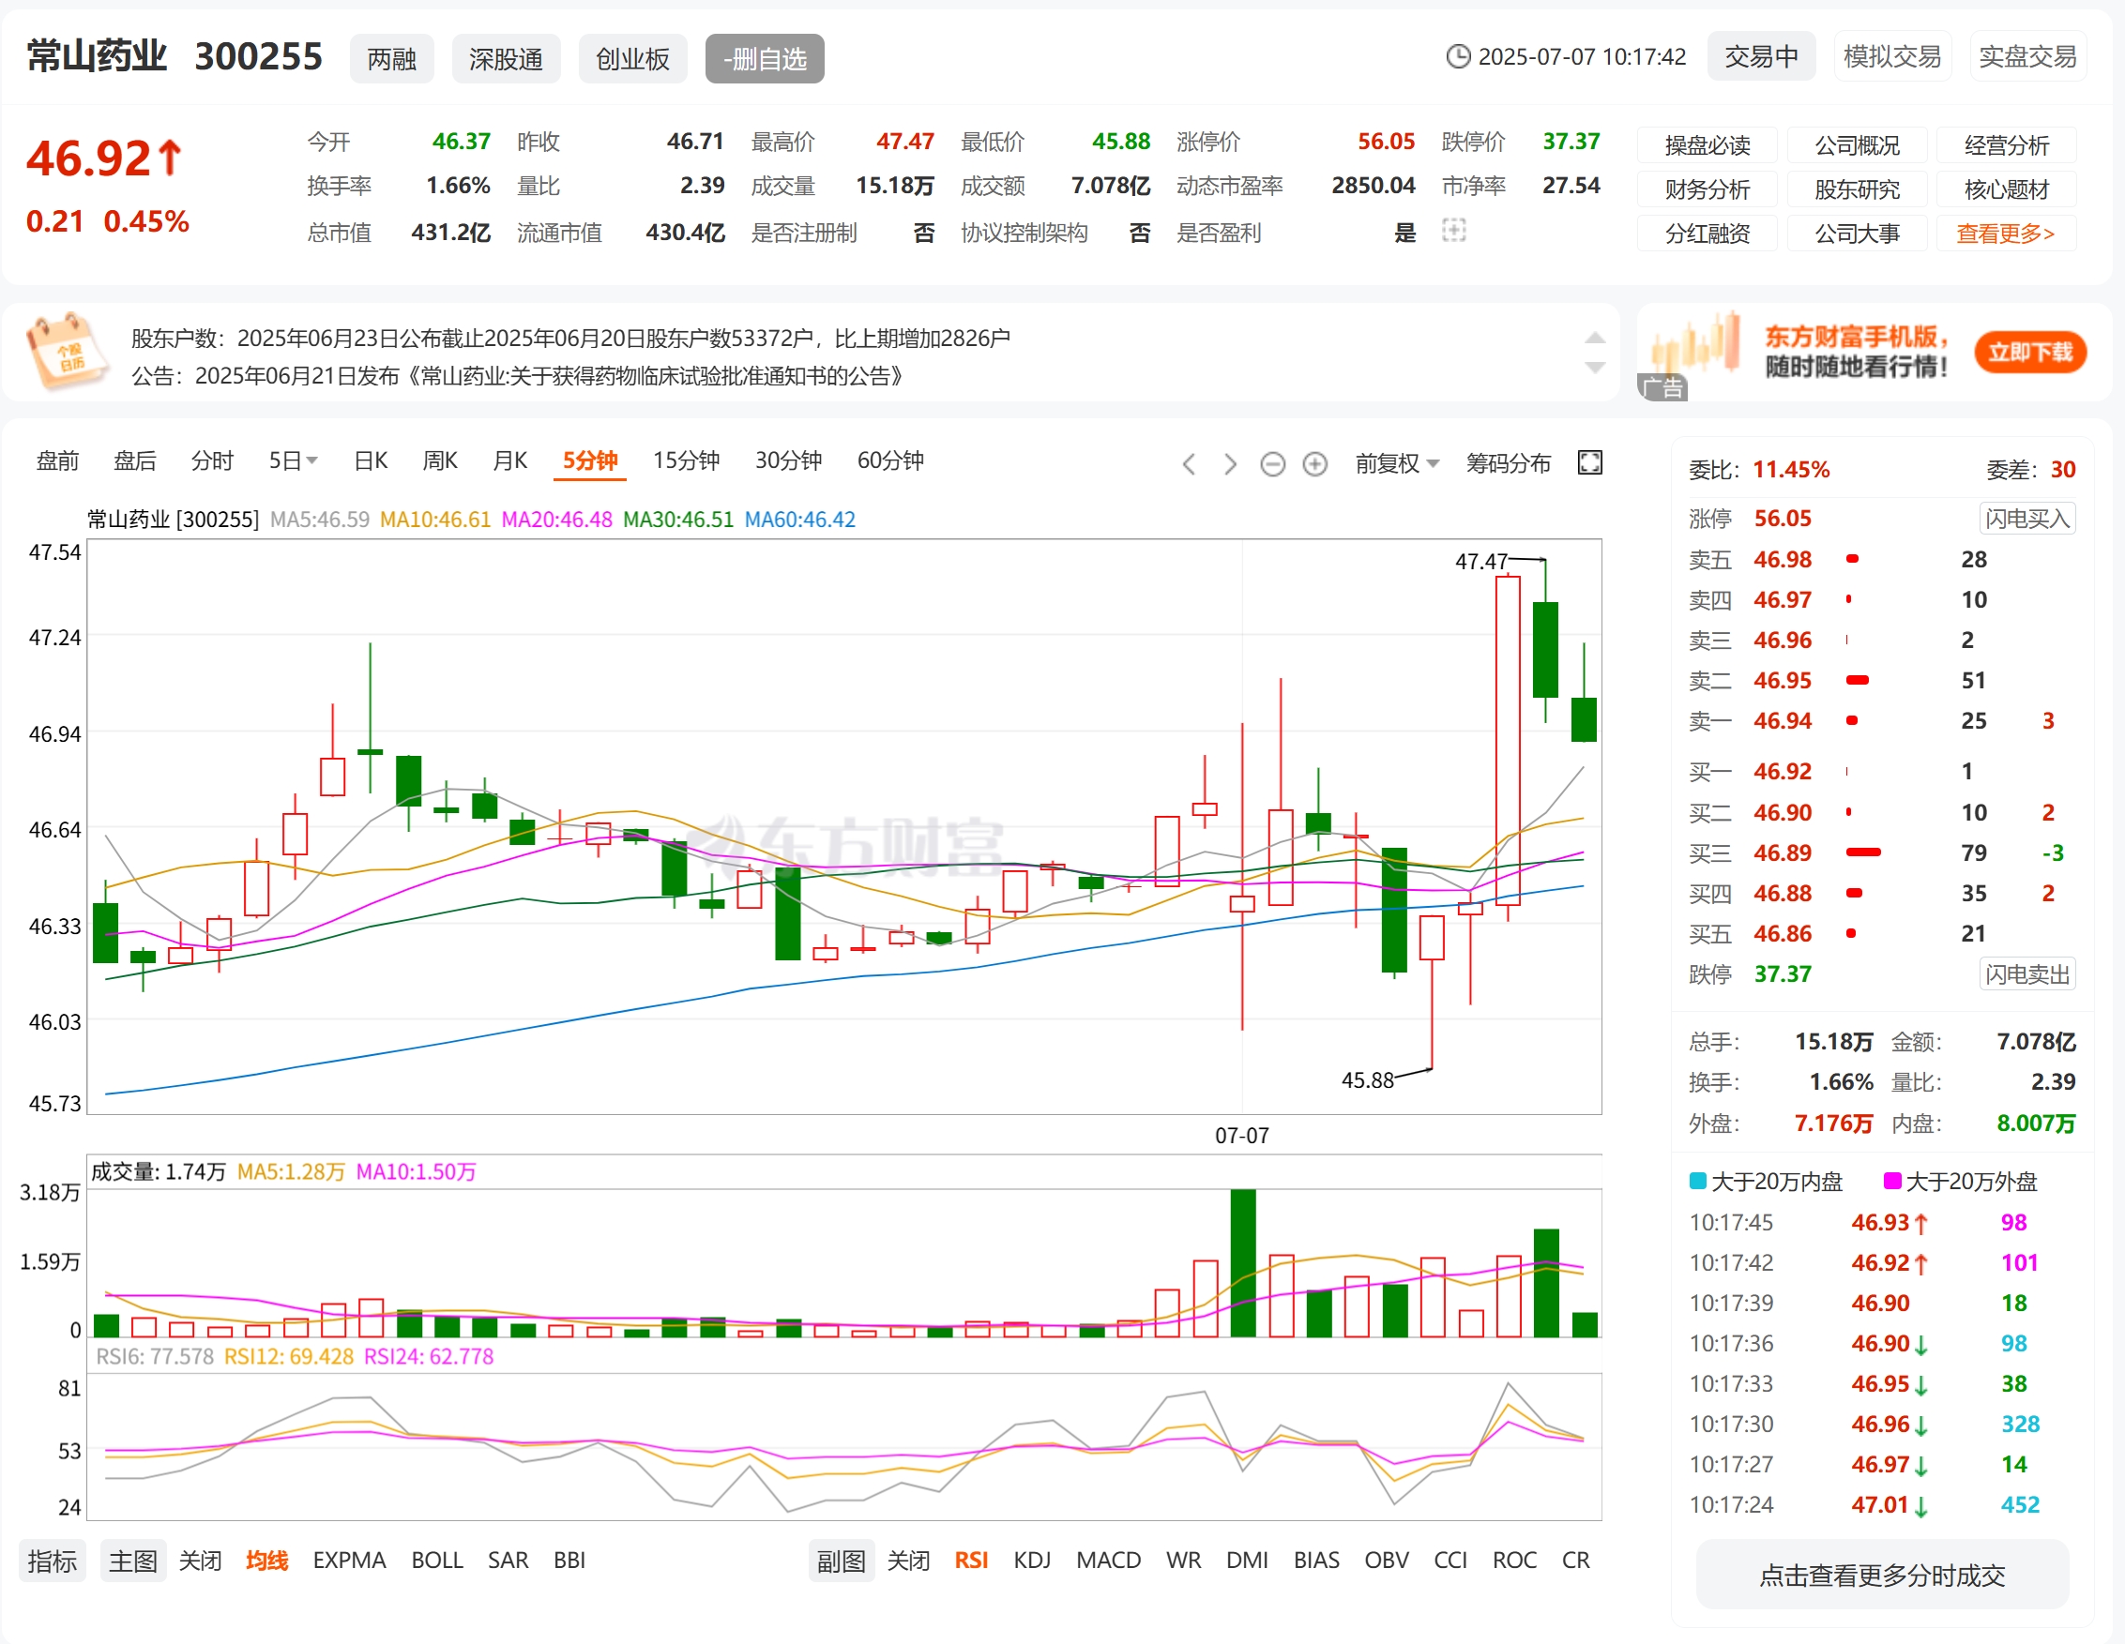Select the MACD sub-chart indicator
This screenshot has height=1644, width=2125.
coord(1108,1561)
